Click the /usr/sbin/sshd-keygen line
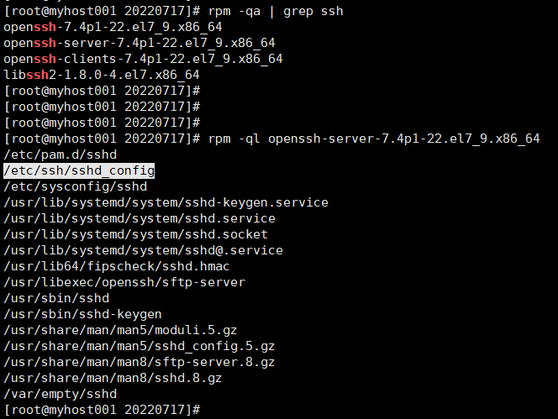 [x=82, y=313]
